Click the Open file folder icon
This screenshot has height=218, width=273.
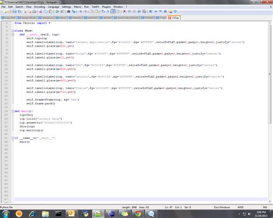9,12
